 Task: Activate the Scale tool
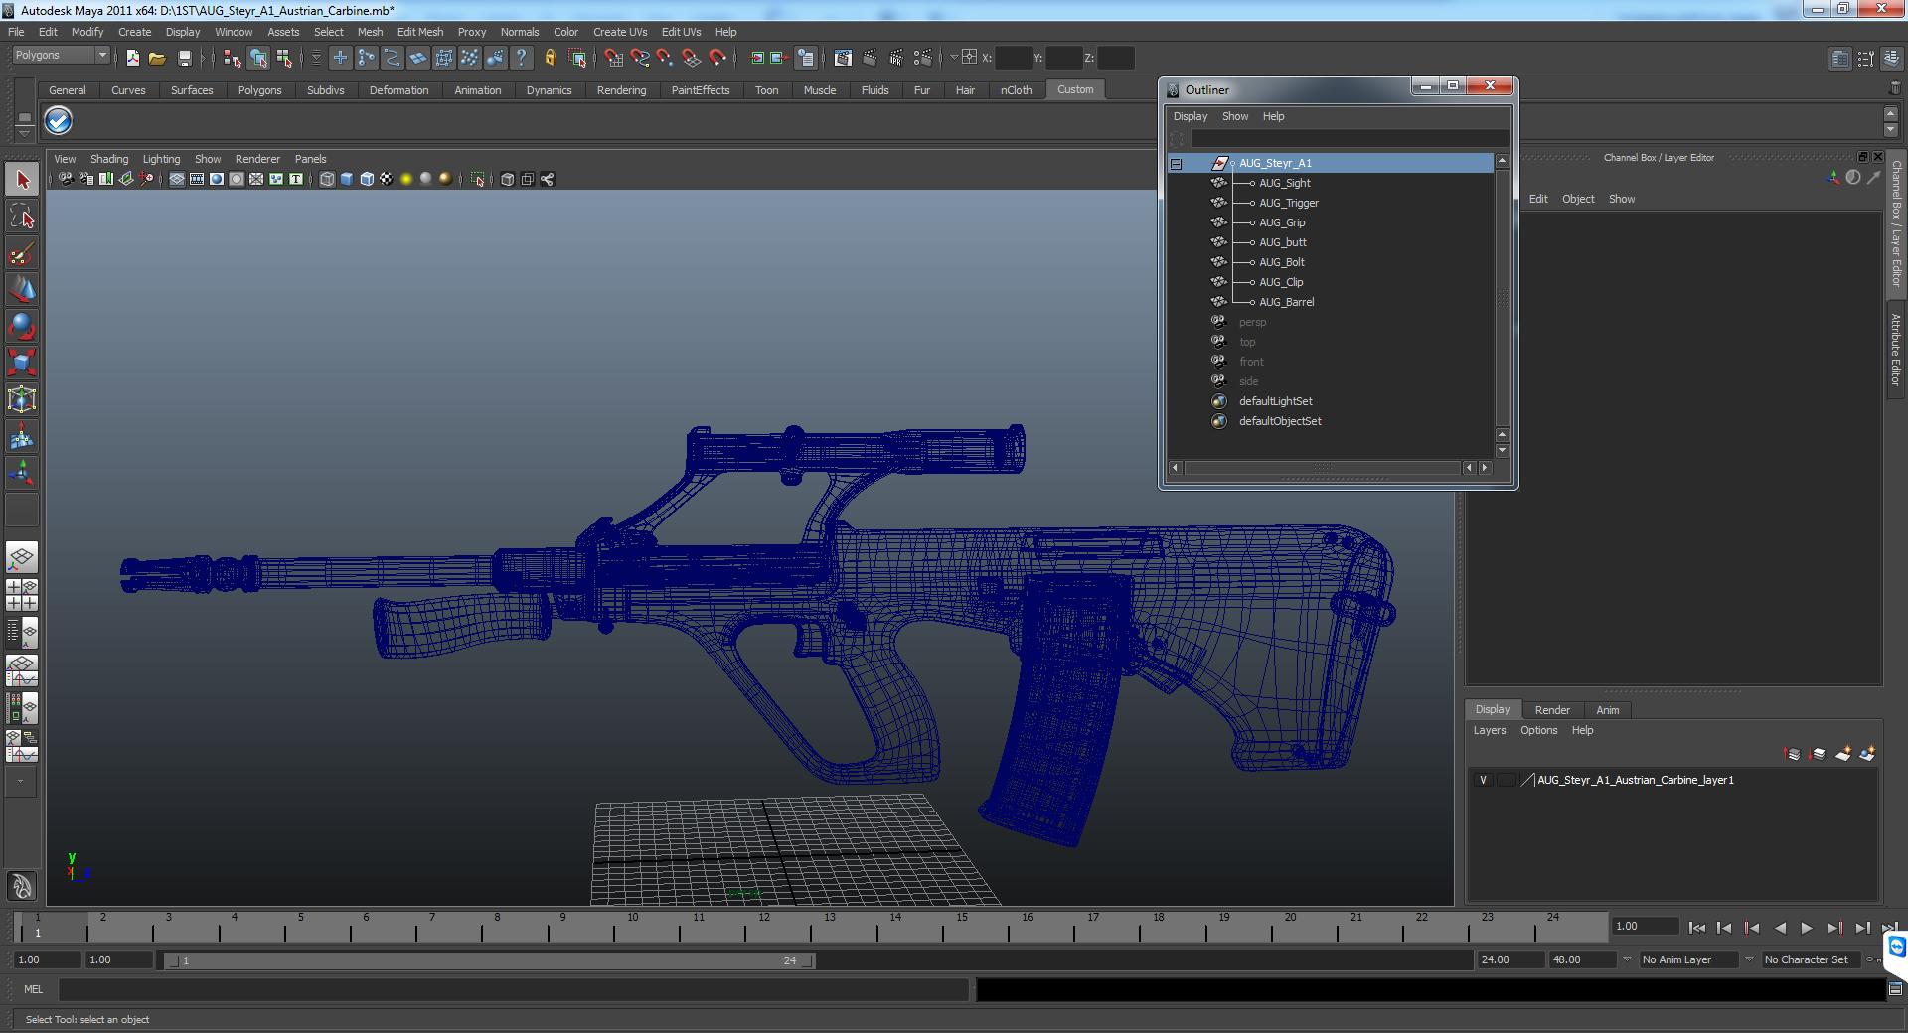point(22,363)
